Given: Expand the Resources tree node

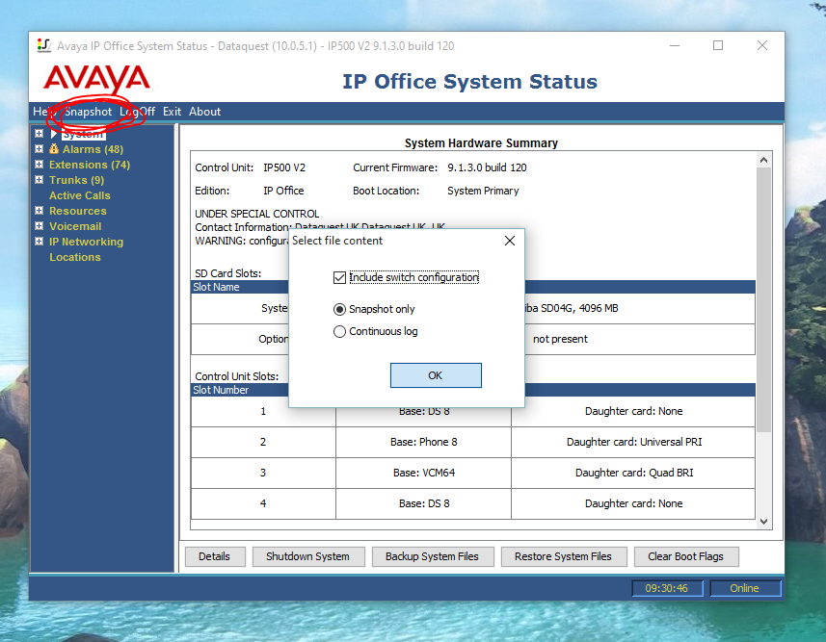Looking at the screenshot, I should point(39,211).
